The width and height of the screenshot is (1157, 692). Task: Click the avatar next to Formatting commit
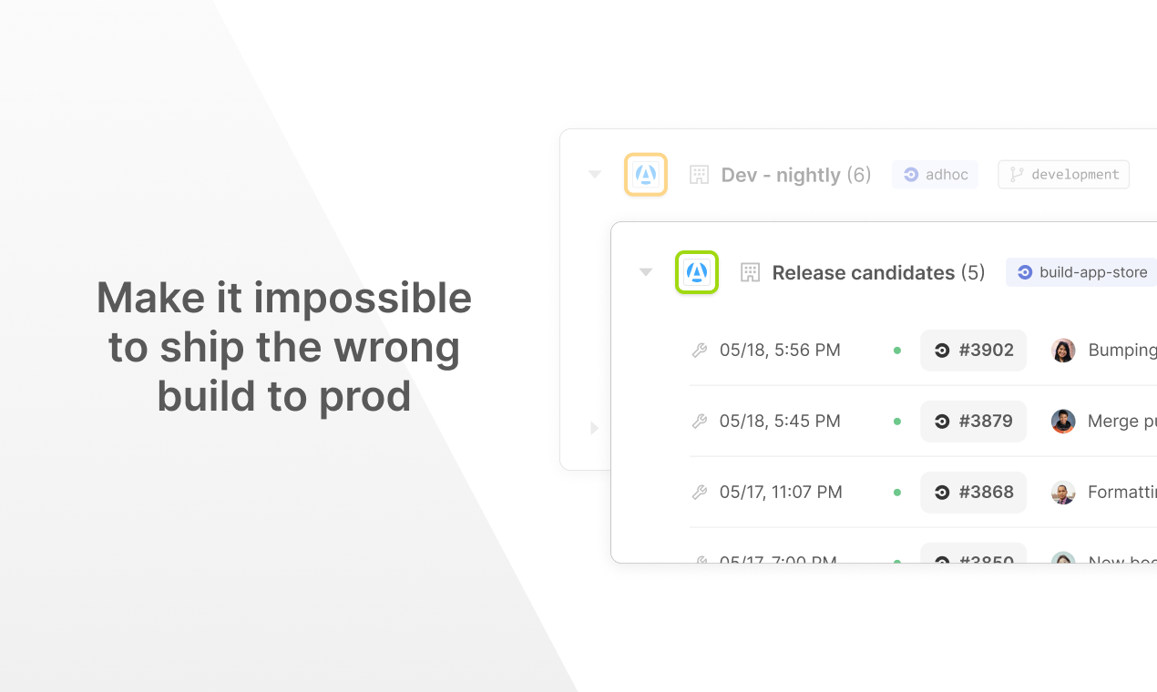1063,493
